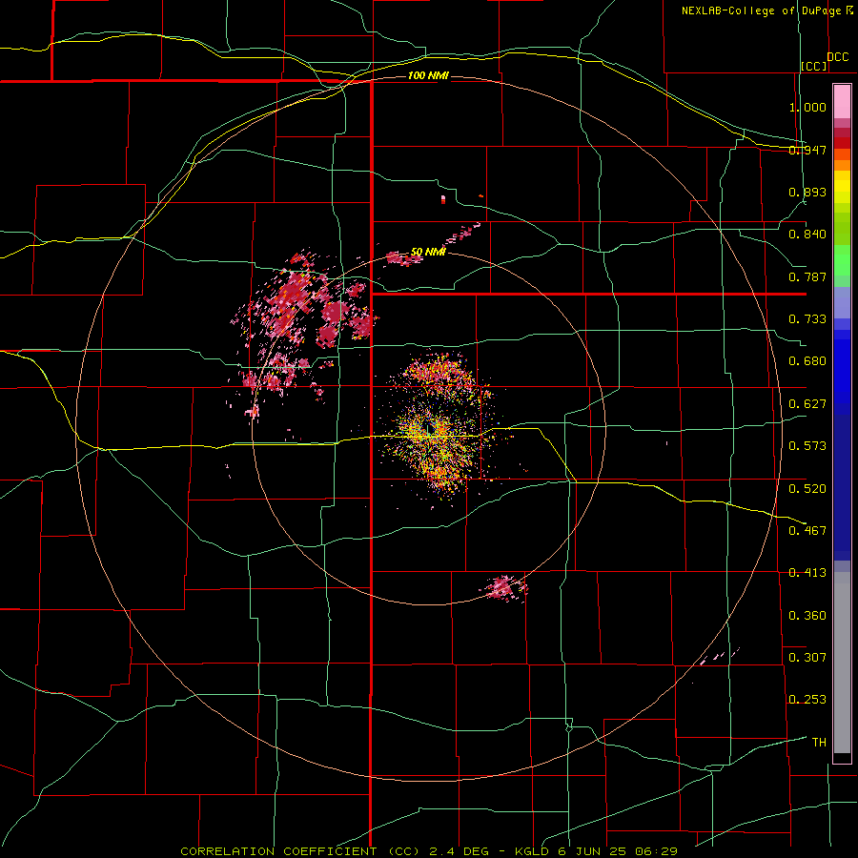
Task: Click the 0.893 color scale value
Action: 807,192
